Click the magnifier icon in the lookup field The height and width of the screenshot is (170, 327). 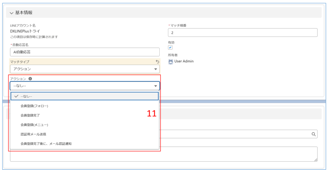click(313, 134)
